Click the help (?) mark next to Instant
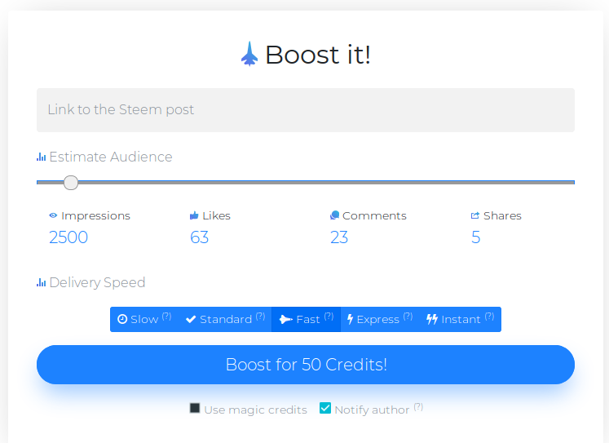This screenshot has height=443, width=609. pos(489,317)
